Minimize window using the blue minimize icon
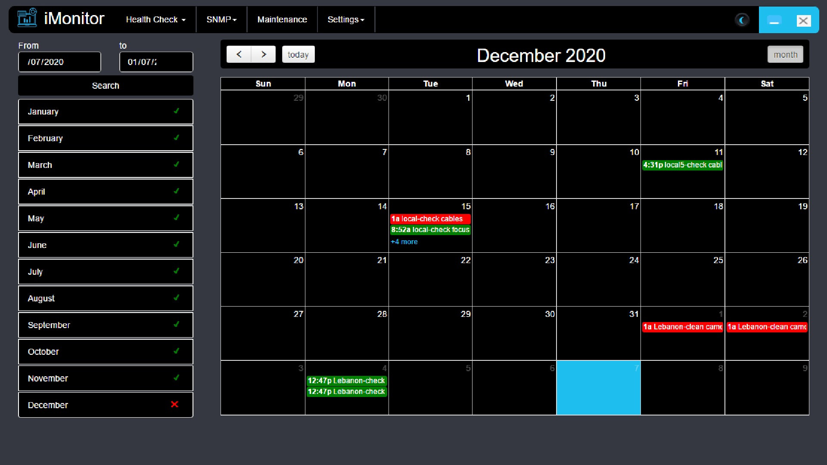The image size is (827, 465). coord(774,21)
